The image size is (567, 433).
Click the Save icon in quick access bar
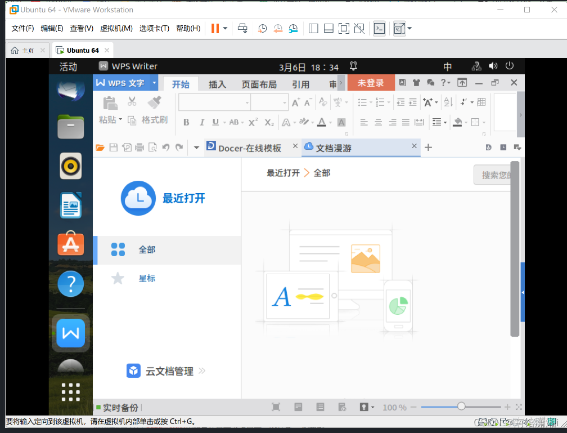(114, 147)
